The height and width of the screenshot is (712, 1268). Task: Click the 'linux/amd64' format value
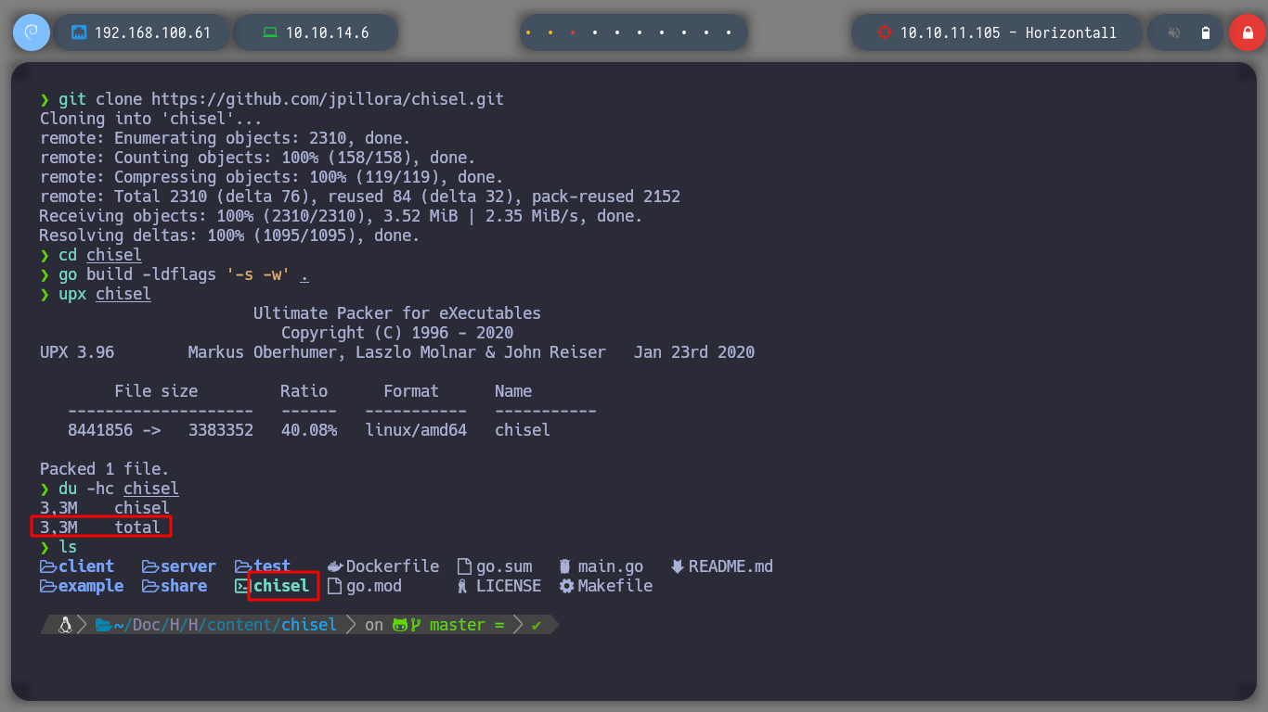pyautogui.click(x=416, y=430)
